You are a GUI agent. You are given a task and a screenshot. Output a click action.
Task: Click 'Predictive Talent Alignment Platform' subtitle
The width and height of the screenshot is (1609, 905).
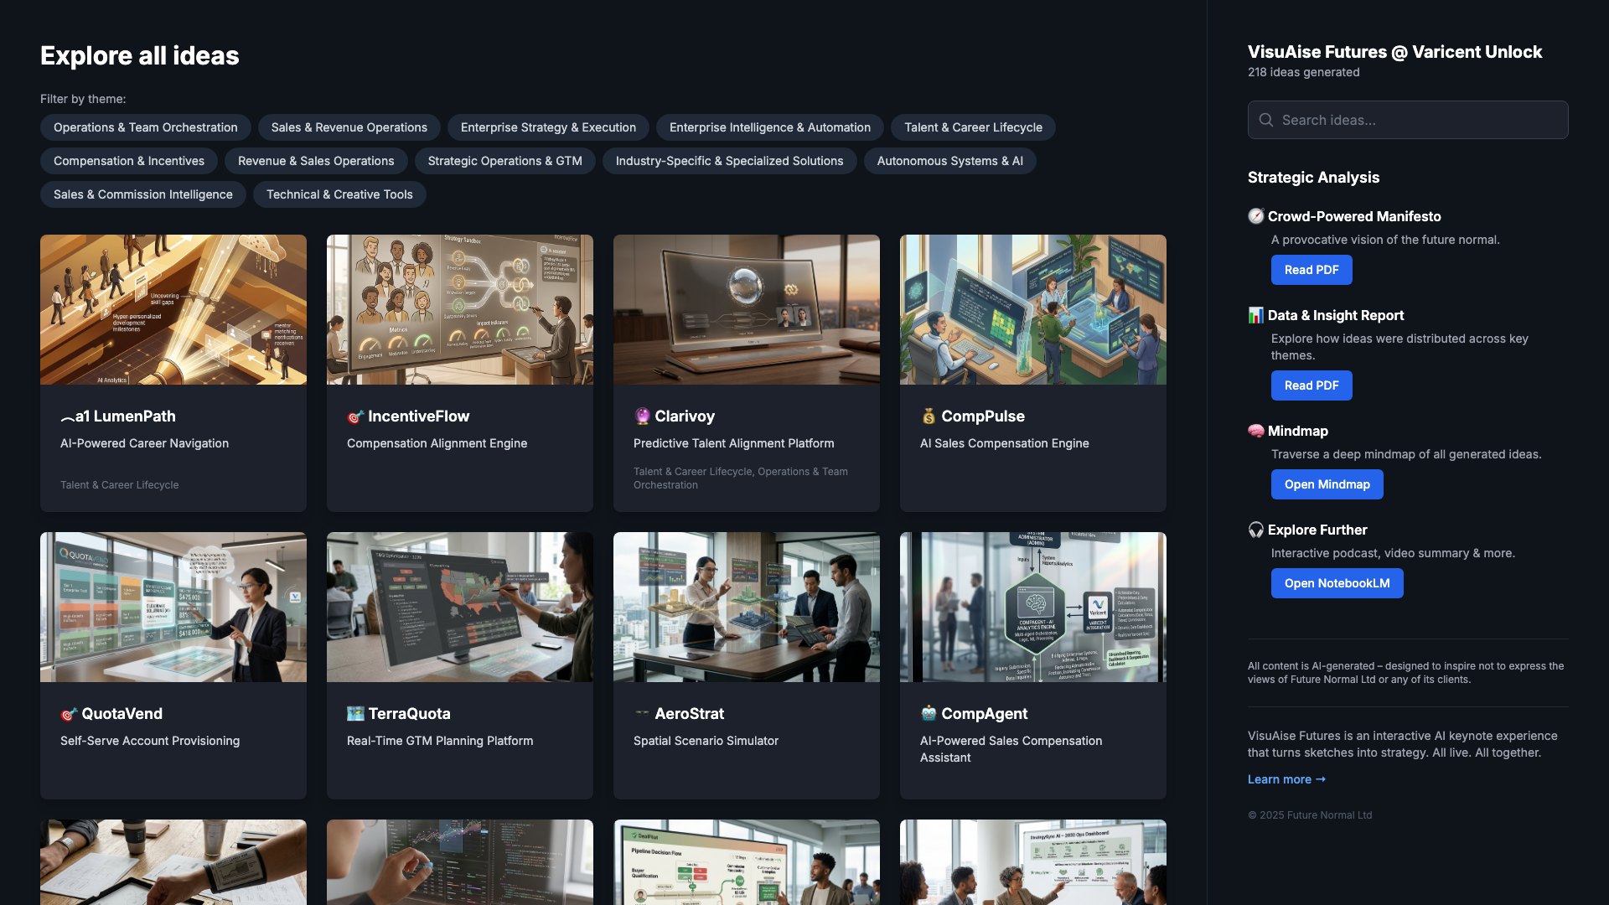733,443
